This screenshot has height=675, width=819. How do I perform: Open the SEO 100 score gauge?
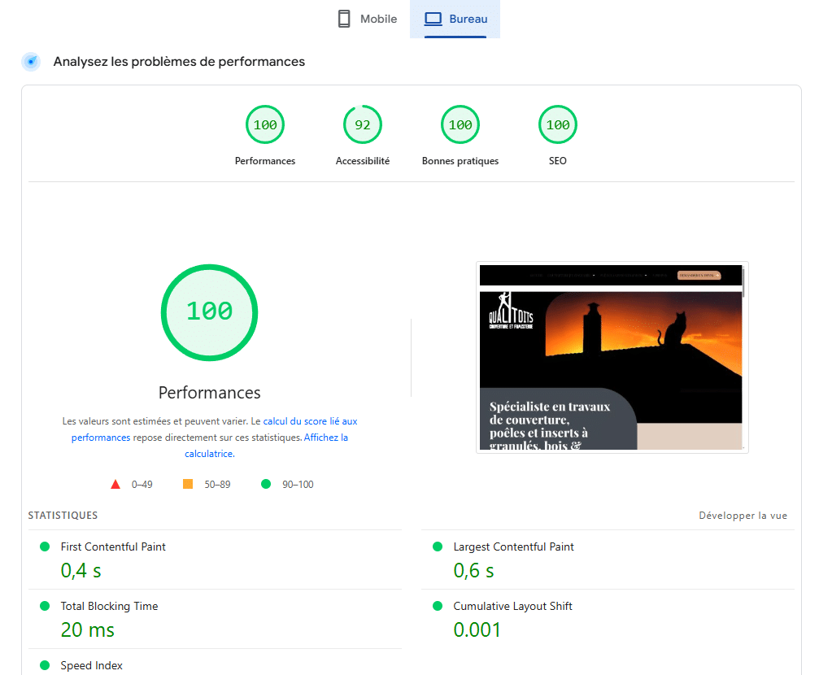(x=558, y=125)
